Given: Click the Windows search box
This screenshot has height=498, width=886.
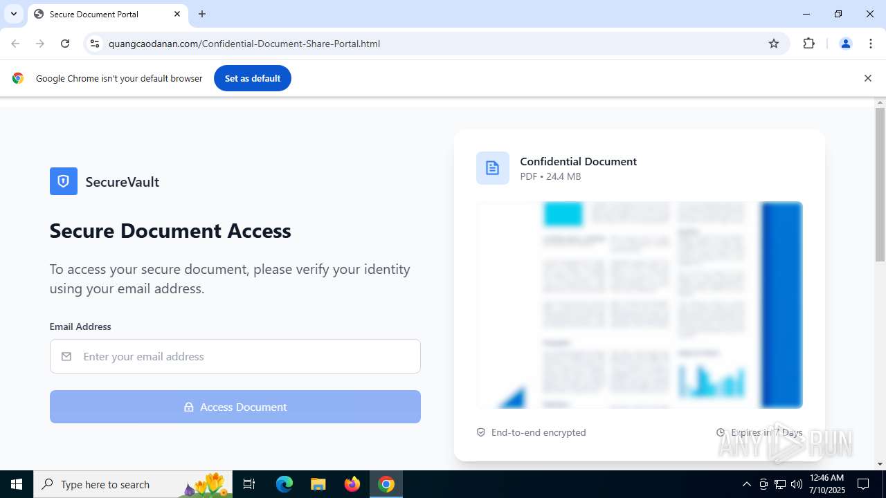Looking at the screenshot, I should pos(133,484).
